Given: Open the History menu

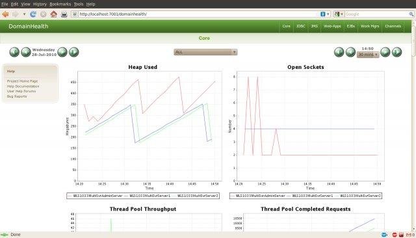Looking at the screenshot, I should click(40, 4).
